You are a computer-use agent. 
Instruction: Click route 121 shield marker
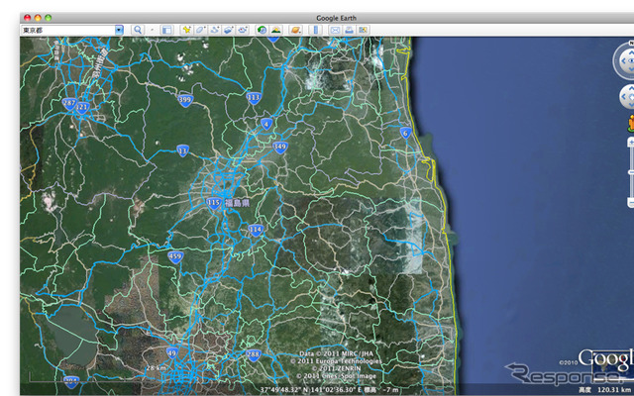82,108
